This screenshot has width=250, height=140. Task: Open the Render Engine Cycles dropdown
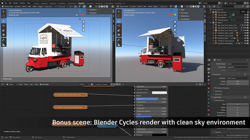coord(237,64)
